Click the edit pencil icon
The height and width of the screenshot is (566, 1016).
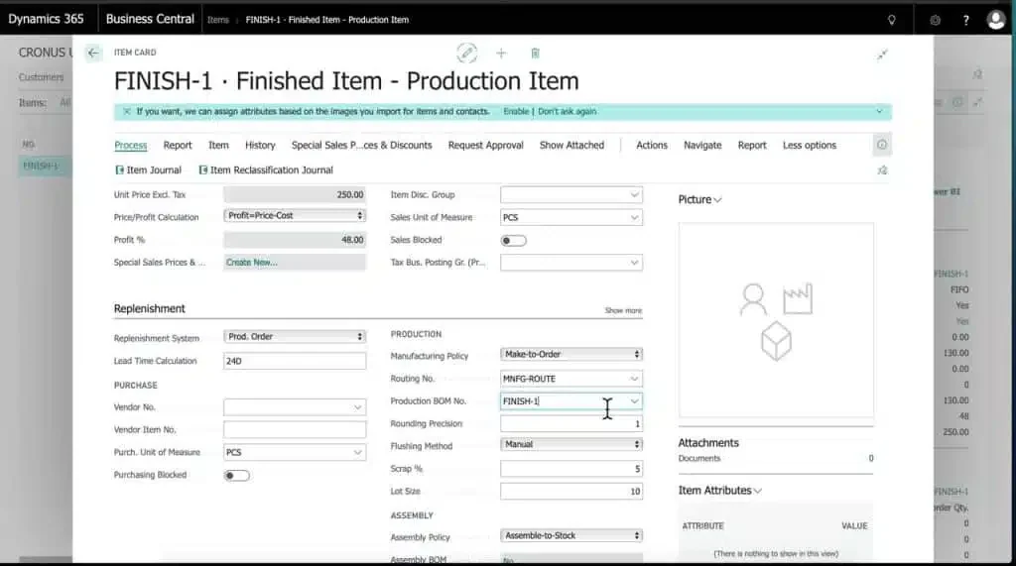tap(466, 54)
